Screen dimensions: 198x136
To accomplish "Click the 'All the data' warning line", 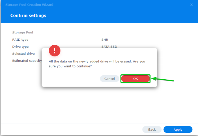I will coord(97,62).
